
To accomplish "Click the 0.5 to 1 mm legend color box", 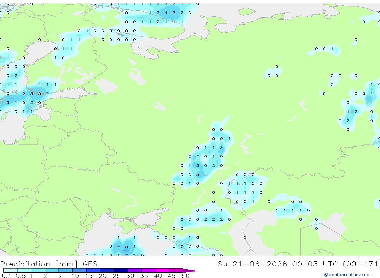I will click(24, 270).
